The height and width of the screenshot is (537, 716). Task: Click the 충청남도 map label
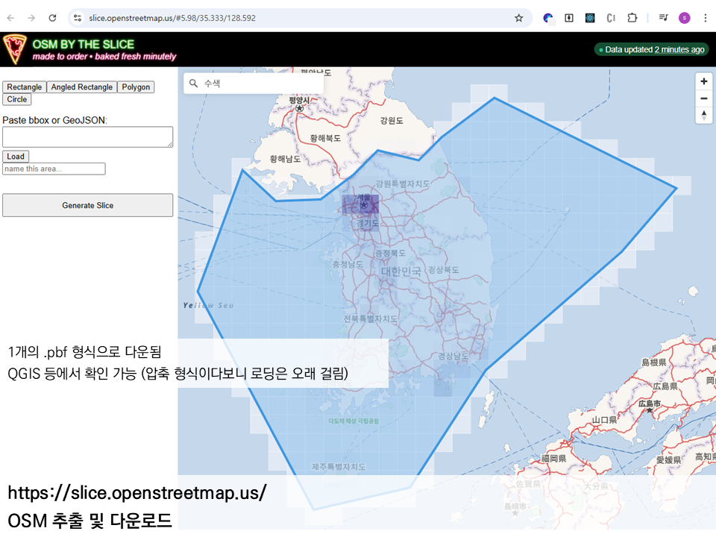(348, 264)
